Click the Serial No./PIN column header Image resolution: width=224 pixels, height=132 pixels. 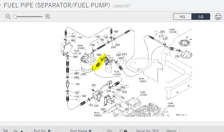[148, 131]
